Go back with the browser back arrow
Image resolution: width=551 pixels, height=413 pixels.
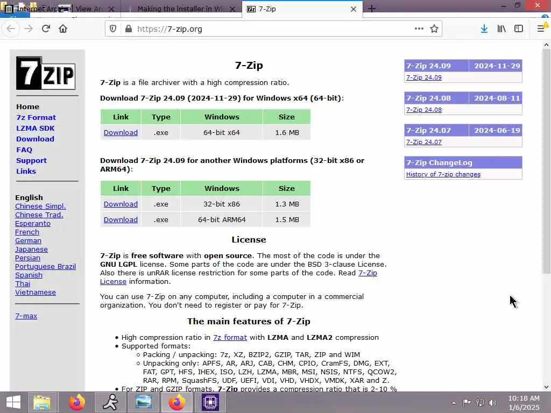pyautogui.click(x=11, y=29)
